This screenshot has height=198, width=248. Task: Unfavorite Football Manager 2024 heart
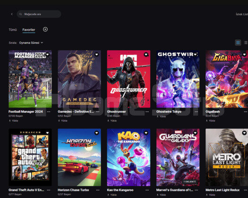click(47, 55)
